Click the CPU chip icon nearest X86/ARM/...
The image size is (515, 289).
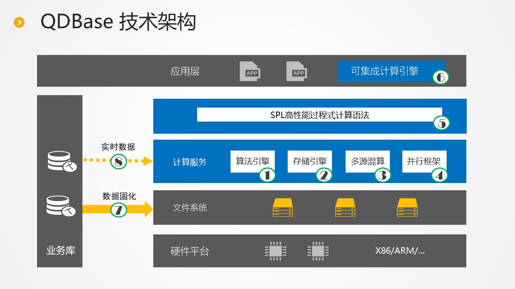click(x=318, y=251)
